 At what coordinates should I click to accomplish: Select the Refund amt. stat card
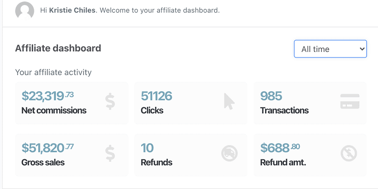(310, 155)
